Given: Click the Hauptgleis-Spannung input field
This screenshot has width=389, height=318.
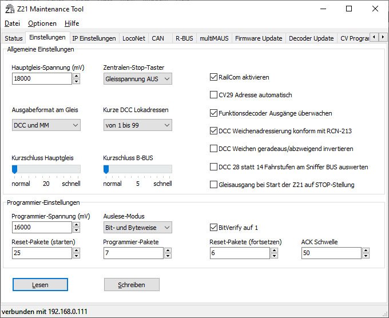Looking at the screenshot, I should coord(42,78).
